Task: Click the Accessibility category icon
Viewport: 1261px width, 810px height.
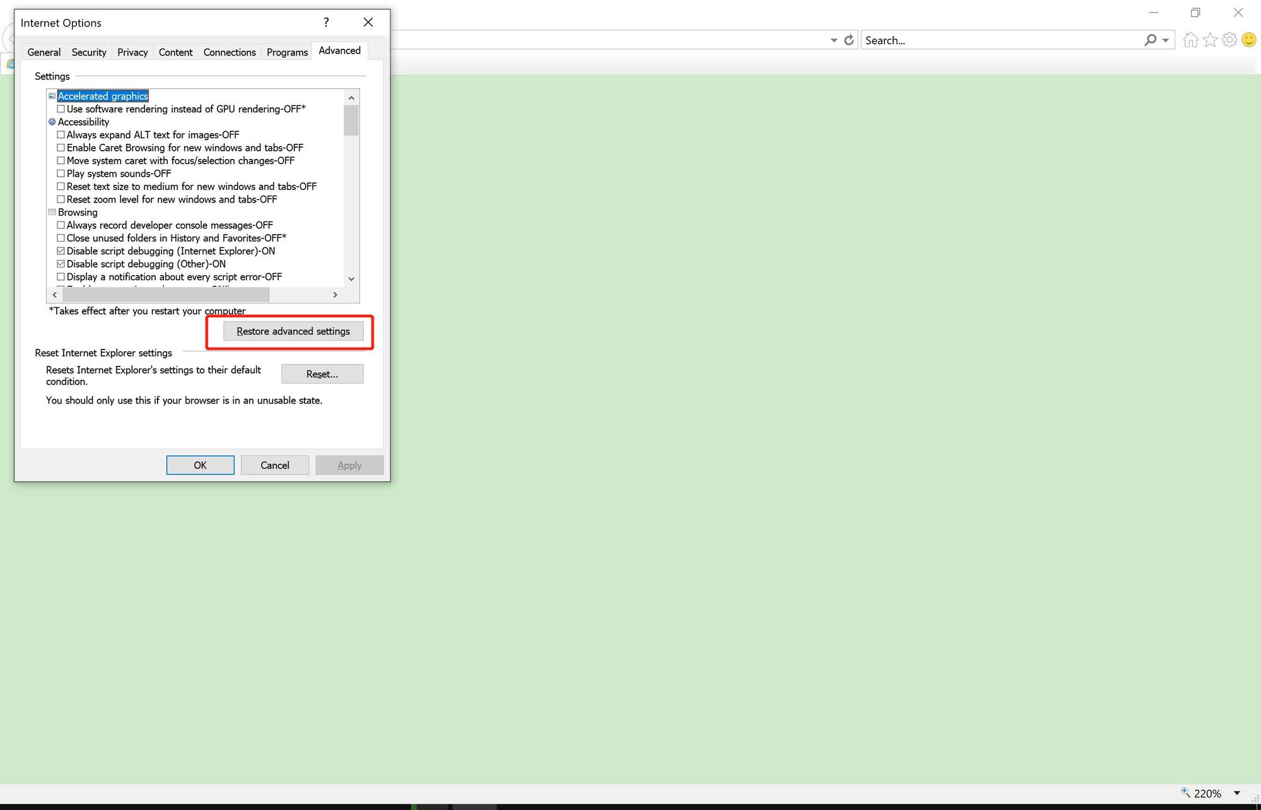Action: 52,122
